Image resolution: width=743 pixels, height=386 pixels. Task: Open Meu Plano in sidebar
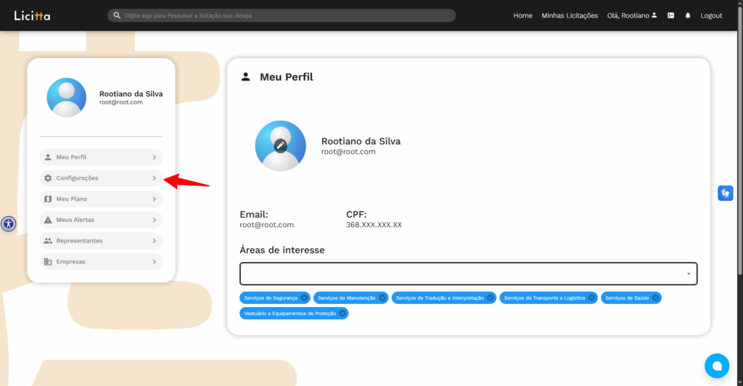point(101,199)
